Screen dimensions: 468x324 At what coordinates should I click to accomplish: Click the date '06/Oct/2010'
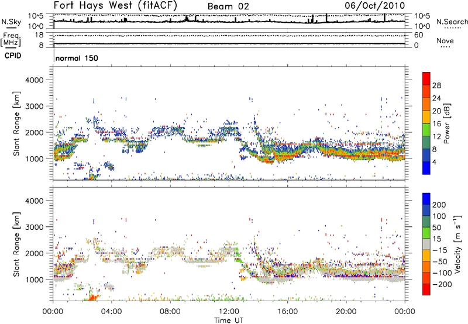coord(375,5)
